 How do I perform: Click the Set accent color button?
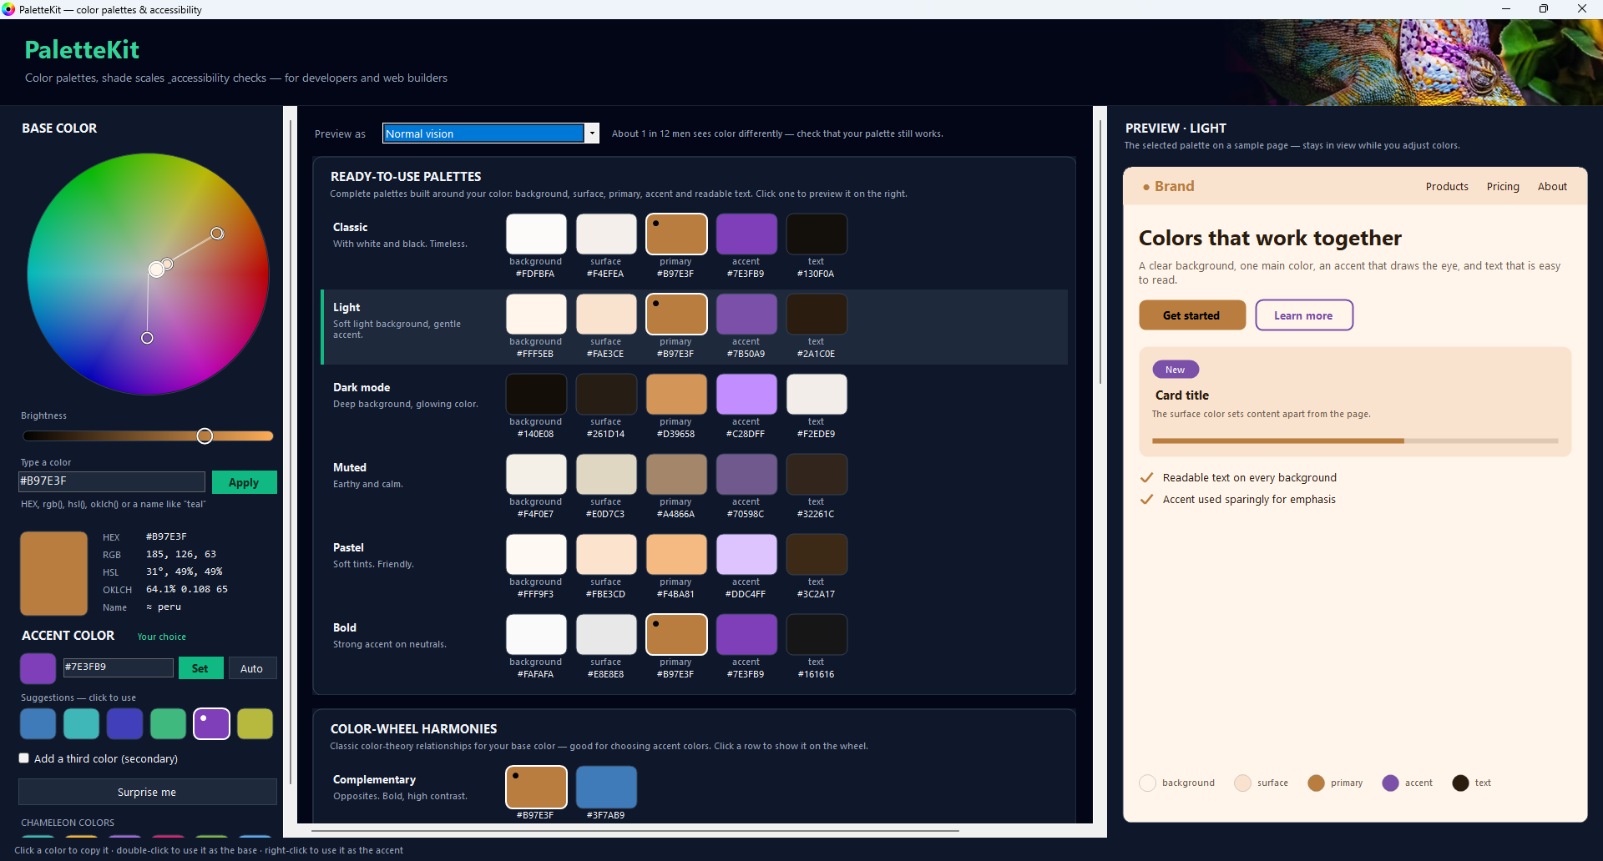200,668
